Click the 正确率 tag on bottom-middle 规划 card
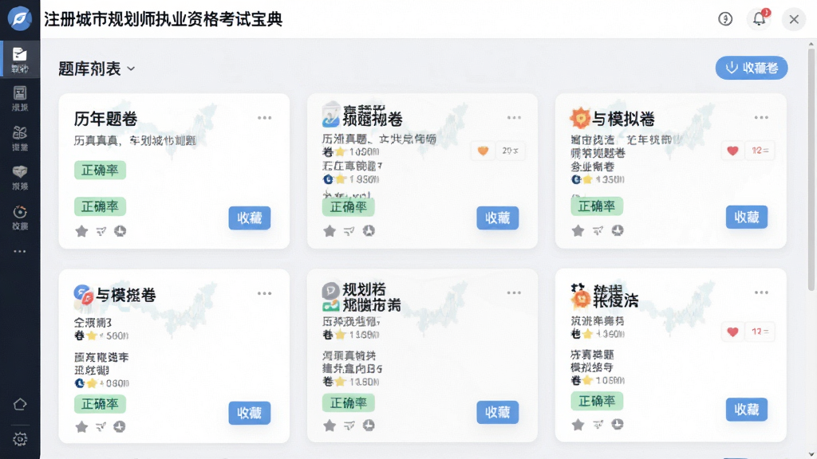817x459 pixels. (348, 402)
